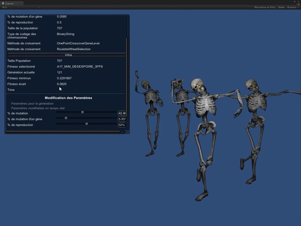The height and width of the screenshot is (226, 301).
Task: Click the % de reproduction slider handle
Action: [x=87, y=124]
